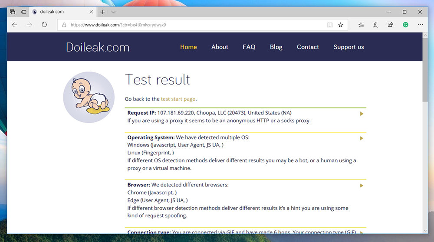Click the vertical scrollbar thumb
Screen dimensions: 434x242
point(425,70)
